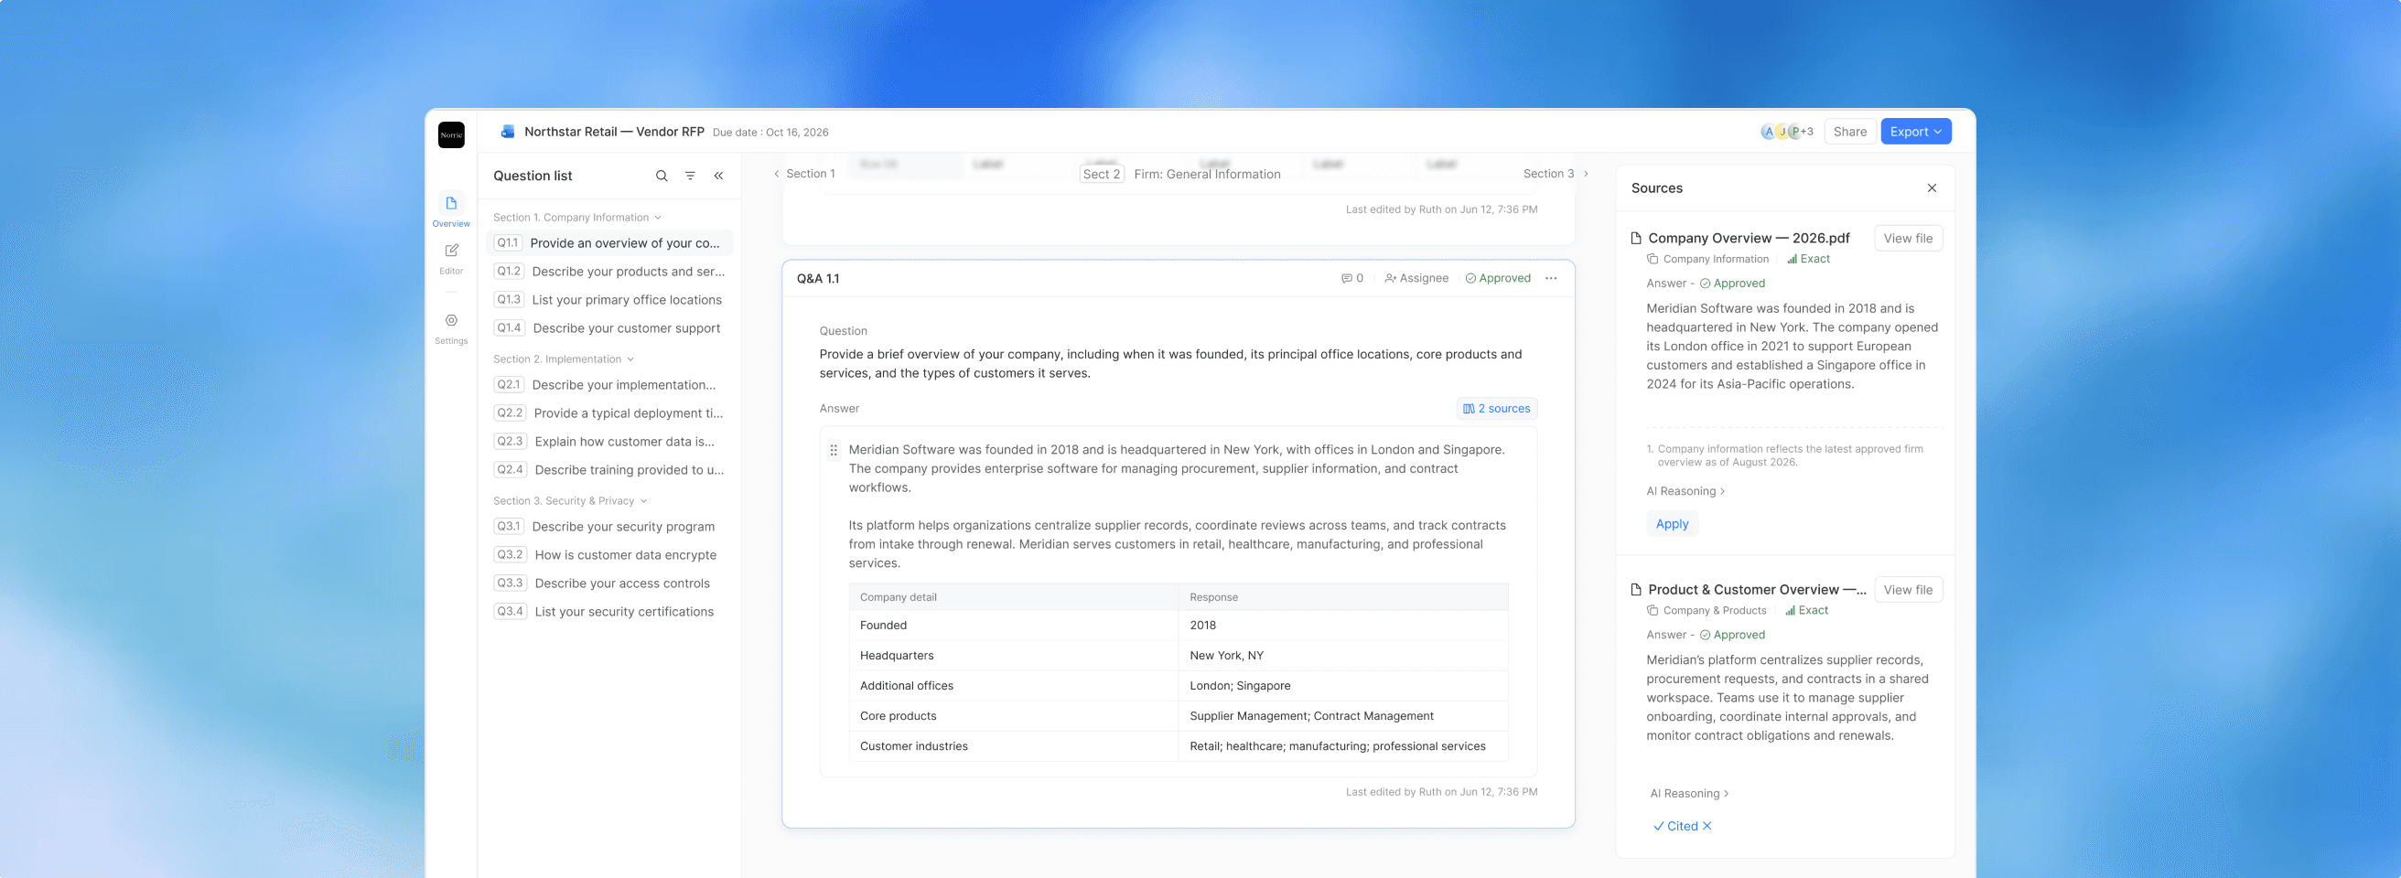Click collaborator avatars group
The width and height of the screenshot is (2401, 878).
pos(1786,132)
